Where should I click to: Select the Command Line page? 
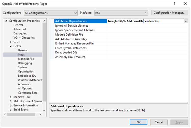pos(28,93)
